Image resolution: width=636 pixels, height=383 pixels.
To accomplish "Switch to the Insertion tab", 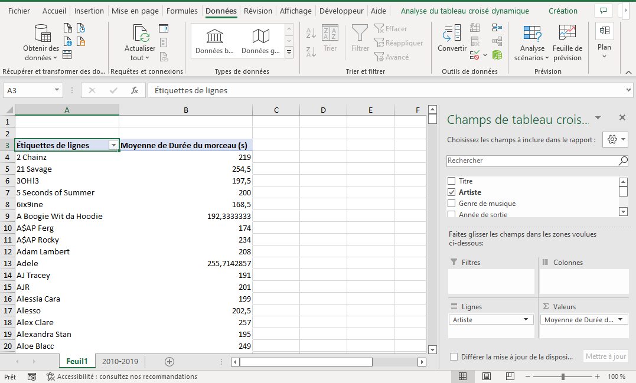I will pyautogui.click(x=89, y=11).
